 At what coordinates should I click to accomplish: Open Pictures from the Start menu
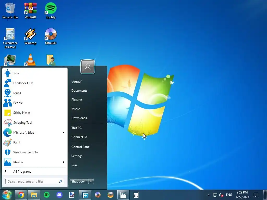77,100
